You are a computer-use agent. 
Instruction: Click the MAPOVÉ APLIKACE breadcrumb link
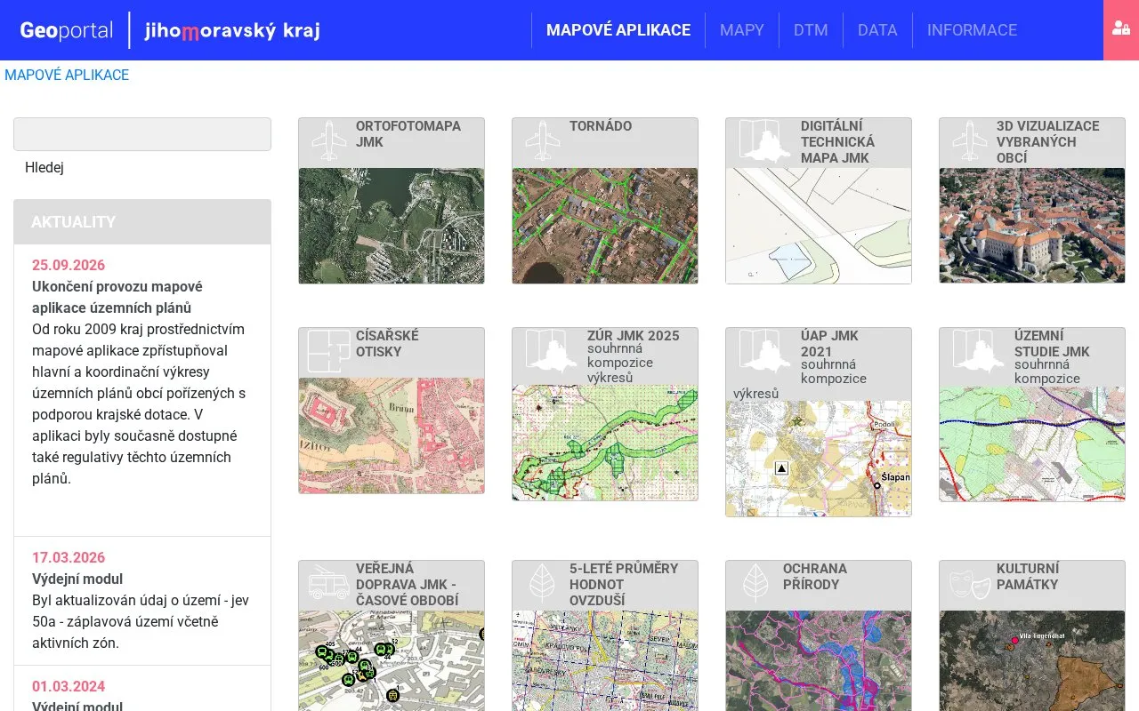(x=67, y=75)
